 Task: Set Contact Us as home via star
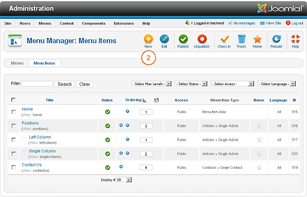(259, 167)
